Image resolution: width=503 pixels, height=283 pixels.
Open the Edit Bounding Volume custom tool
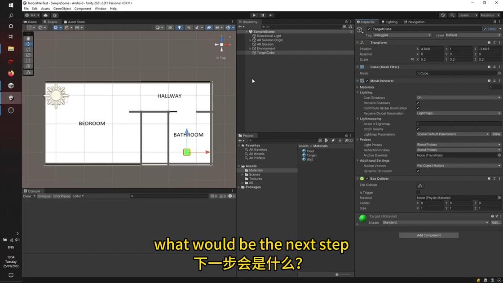(x=28, y=73)
